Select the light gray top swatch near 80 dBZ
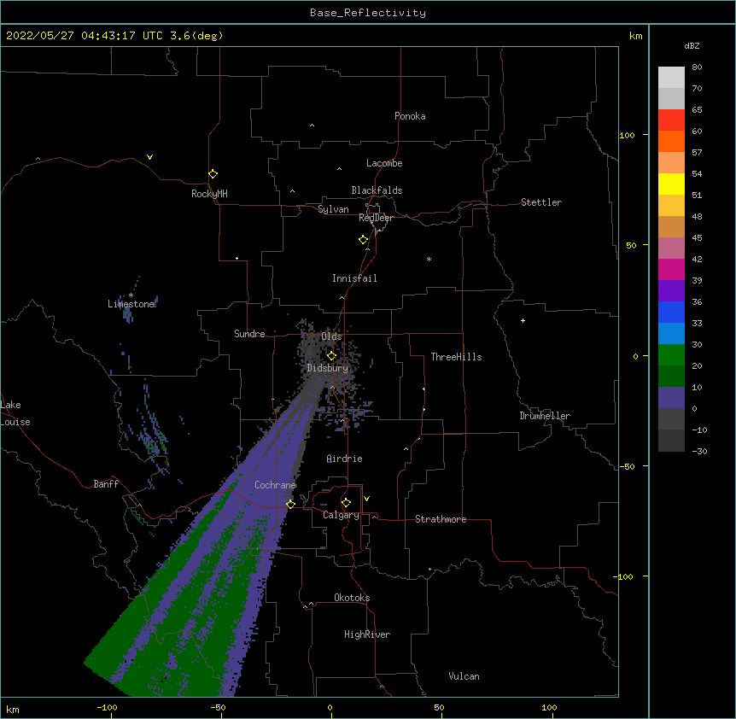 [x=671, y=78]
